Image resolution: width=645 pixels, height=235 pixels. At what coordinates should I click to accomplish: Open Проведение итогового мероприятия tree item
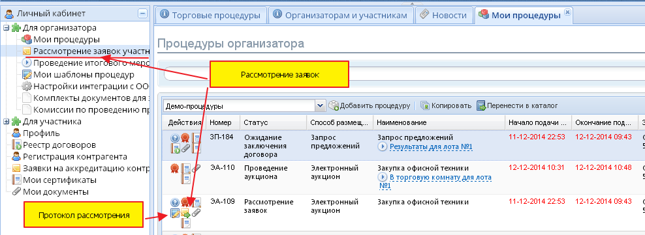91,63
